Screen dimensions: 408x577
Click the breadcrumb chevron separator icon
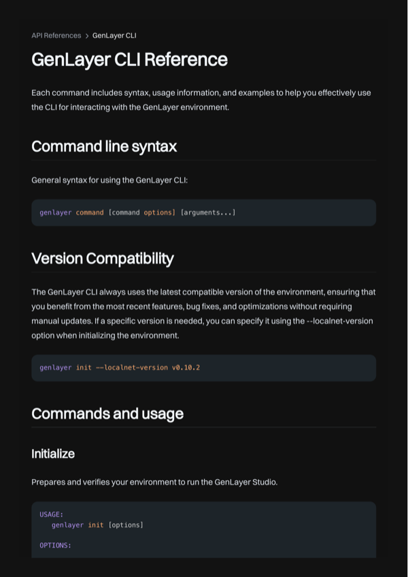tap(87, 35)
